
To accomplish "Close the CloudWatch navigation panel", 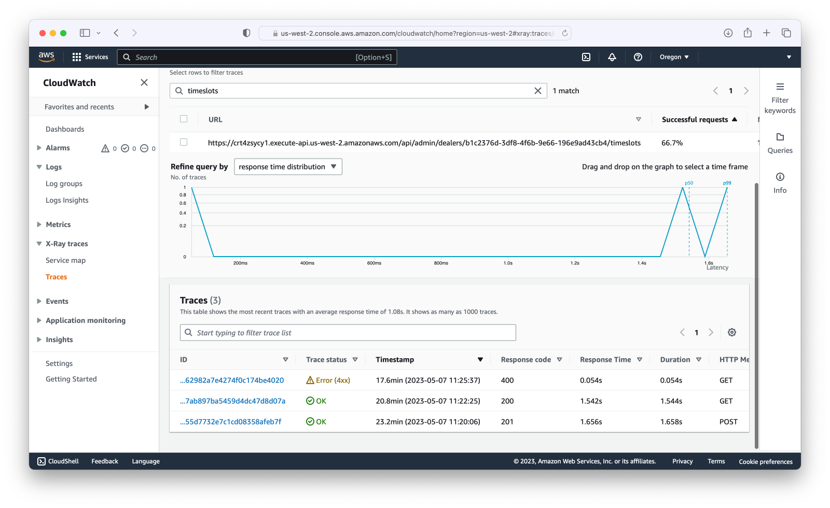I will coord(144,82).
